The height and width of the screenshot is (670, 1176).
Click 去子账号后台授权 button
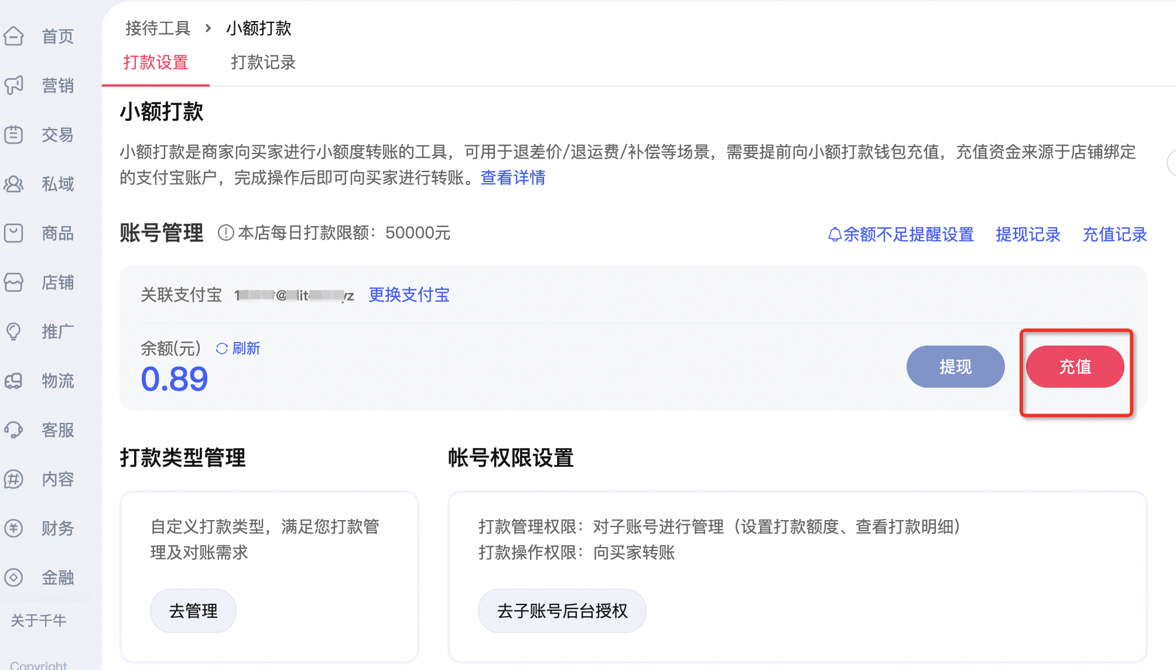pyautogui.click(x=562, y=611)
